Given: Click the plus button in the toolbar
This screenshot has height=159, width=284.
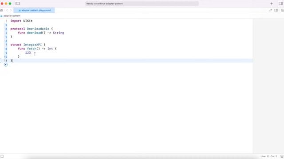Looking at the screenshot, I should pos(272,4).
